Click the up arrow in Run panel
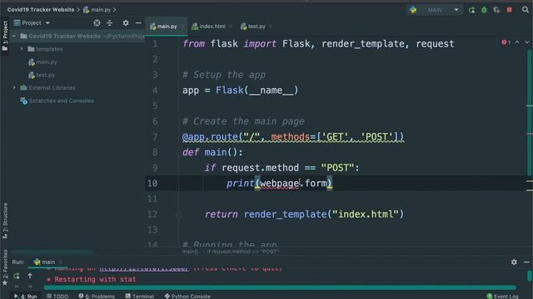Viewport: 533px width, 299px height. [30, 276]
